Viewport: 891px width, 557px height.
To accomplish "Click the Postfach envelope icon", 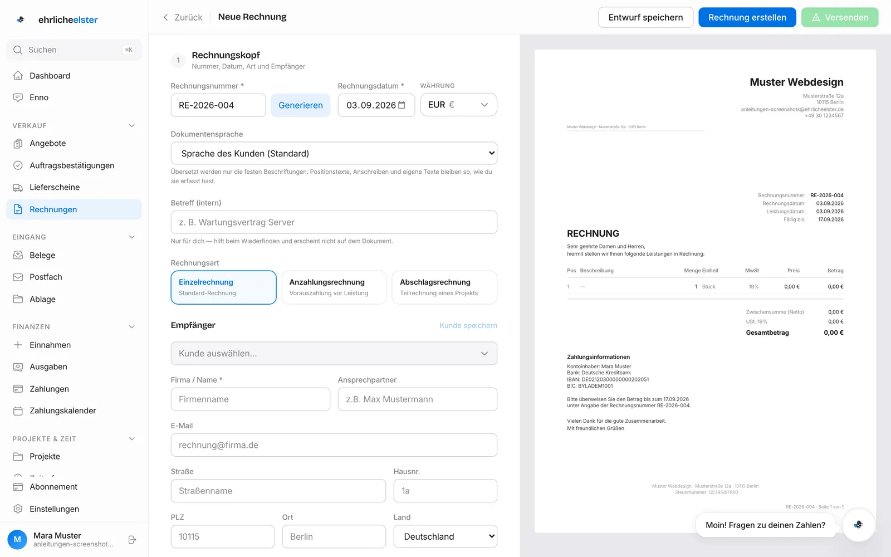I will coord(18,277).
